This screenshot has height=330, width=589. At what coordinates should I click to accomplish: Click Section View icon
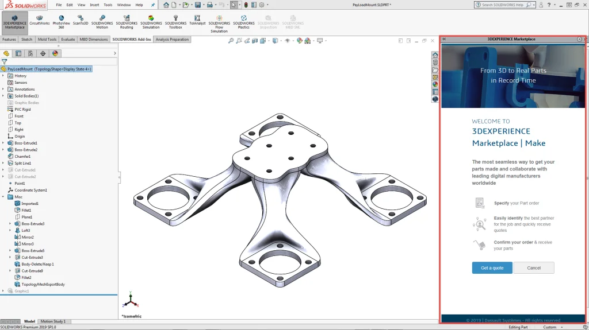(255, 41)
